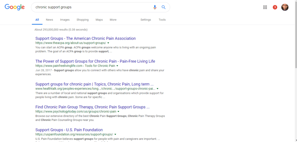
Task: Click inside the search box text
Action: (53, 7)
